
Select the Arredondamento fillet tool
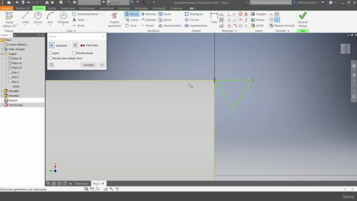pos(85,14)
